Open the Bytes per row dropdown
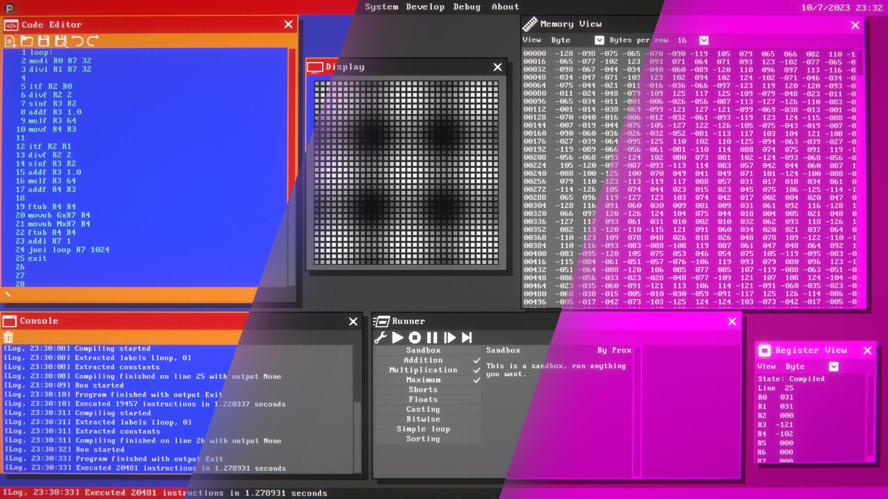The width and height of the screenshot is (888, 499). 704,40
